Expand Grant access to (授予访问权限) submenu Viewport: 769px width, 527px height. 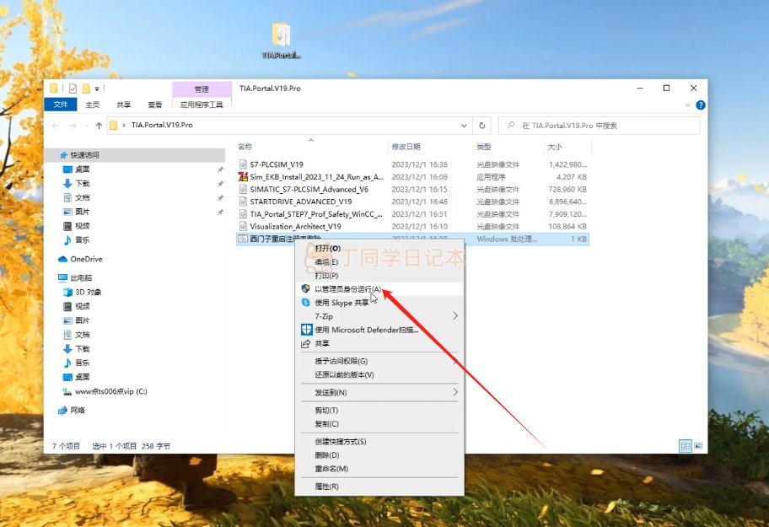pos(379,361)
